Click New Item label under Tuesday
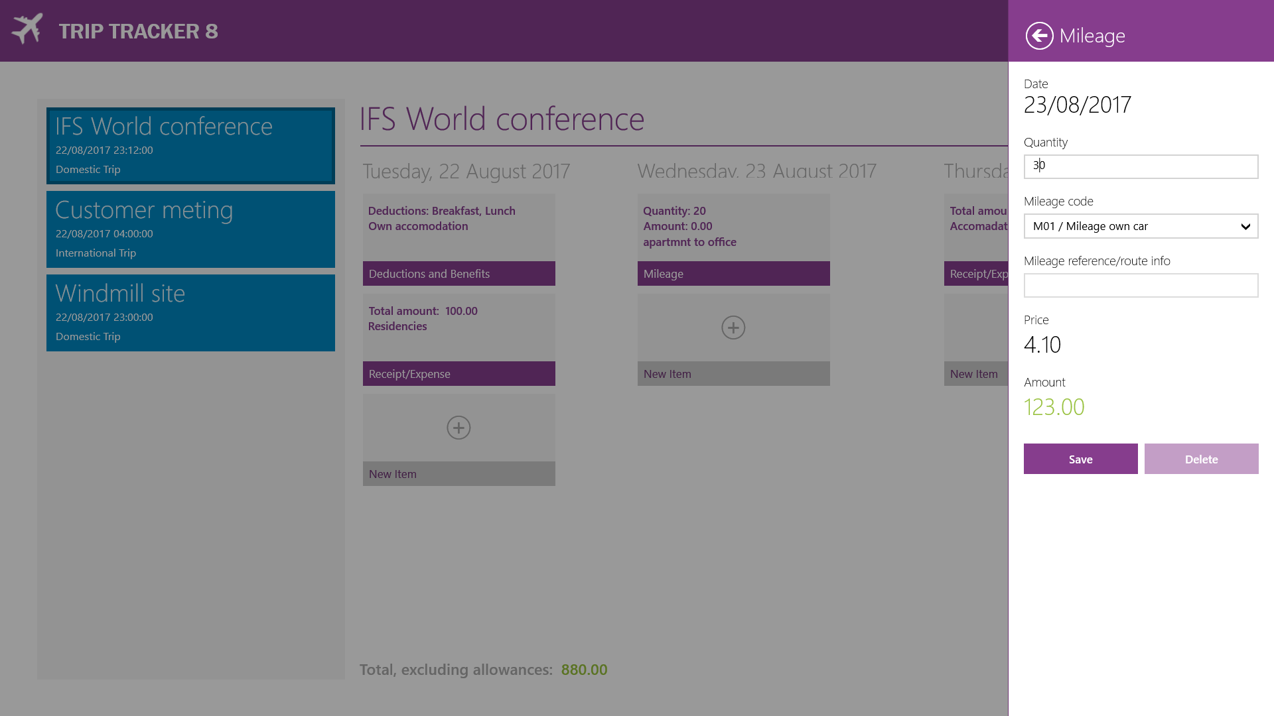Image resolution: width=1274 pixels, height=716 pixels. pyautogui.click(x=393, y=474)
